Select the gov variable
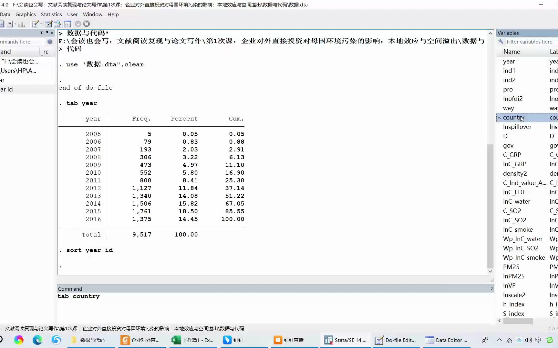Screen dimensions: 558x348 (x=508, y=145)
